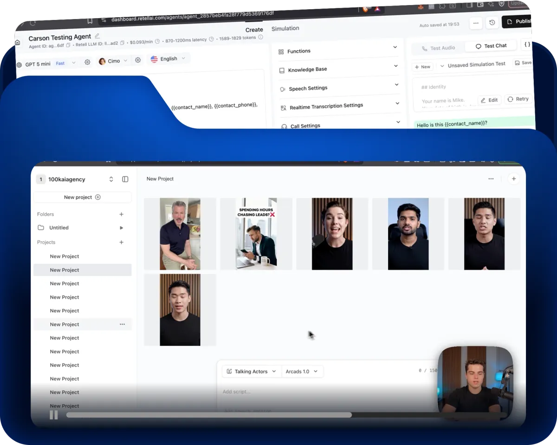
Task: Click the New project button in sidebar
Action: (x=82, y=197)
